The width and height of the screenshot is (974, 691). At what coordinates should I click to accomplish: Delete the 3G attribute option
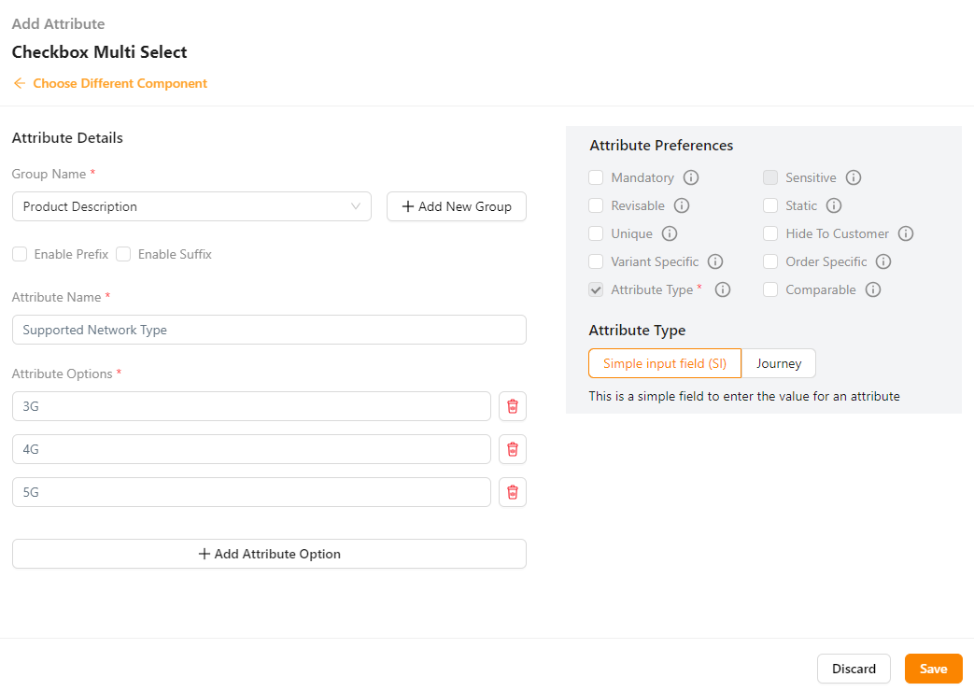click(512, 406)
